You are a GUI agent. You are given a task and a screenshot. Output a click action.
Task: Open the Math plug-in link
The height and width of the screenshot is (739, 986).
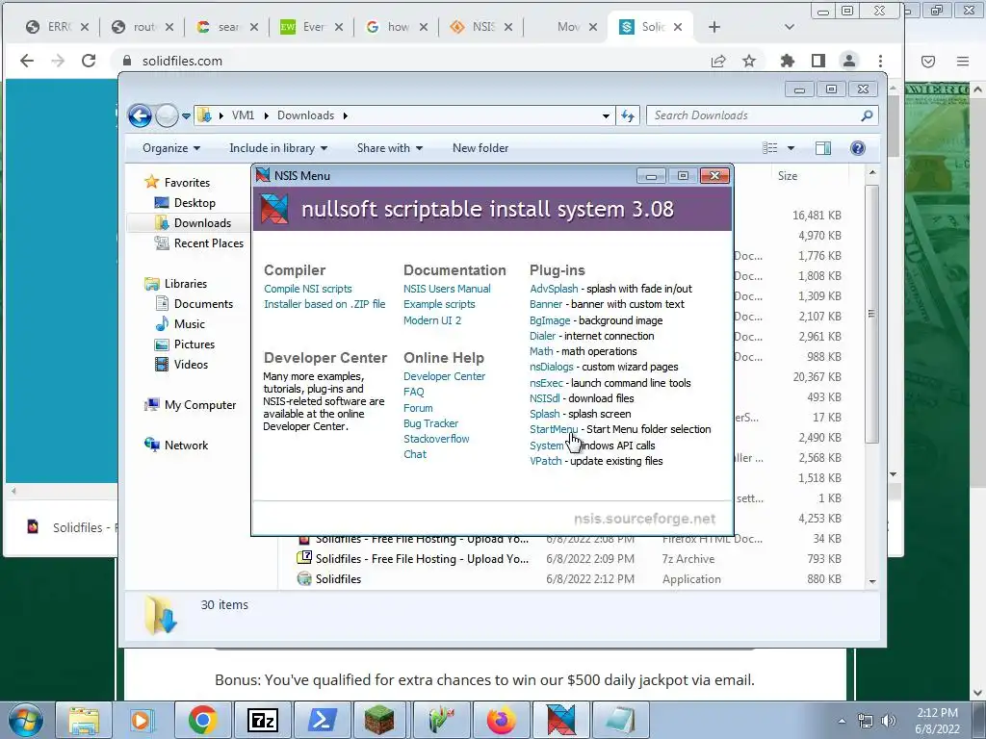(x=541, y=351)
